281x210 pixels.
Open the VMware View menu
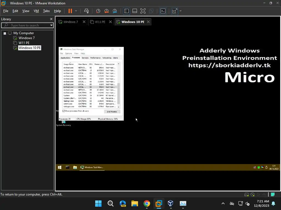pyautogui.click(x=26, y=11)
